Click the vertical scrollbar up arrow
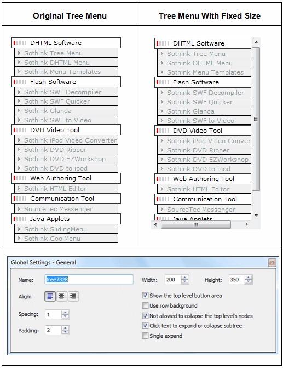 tap(256, 42)
